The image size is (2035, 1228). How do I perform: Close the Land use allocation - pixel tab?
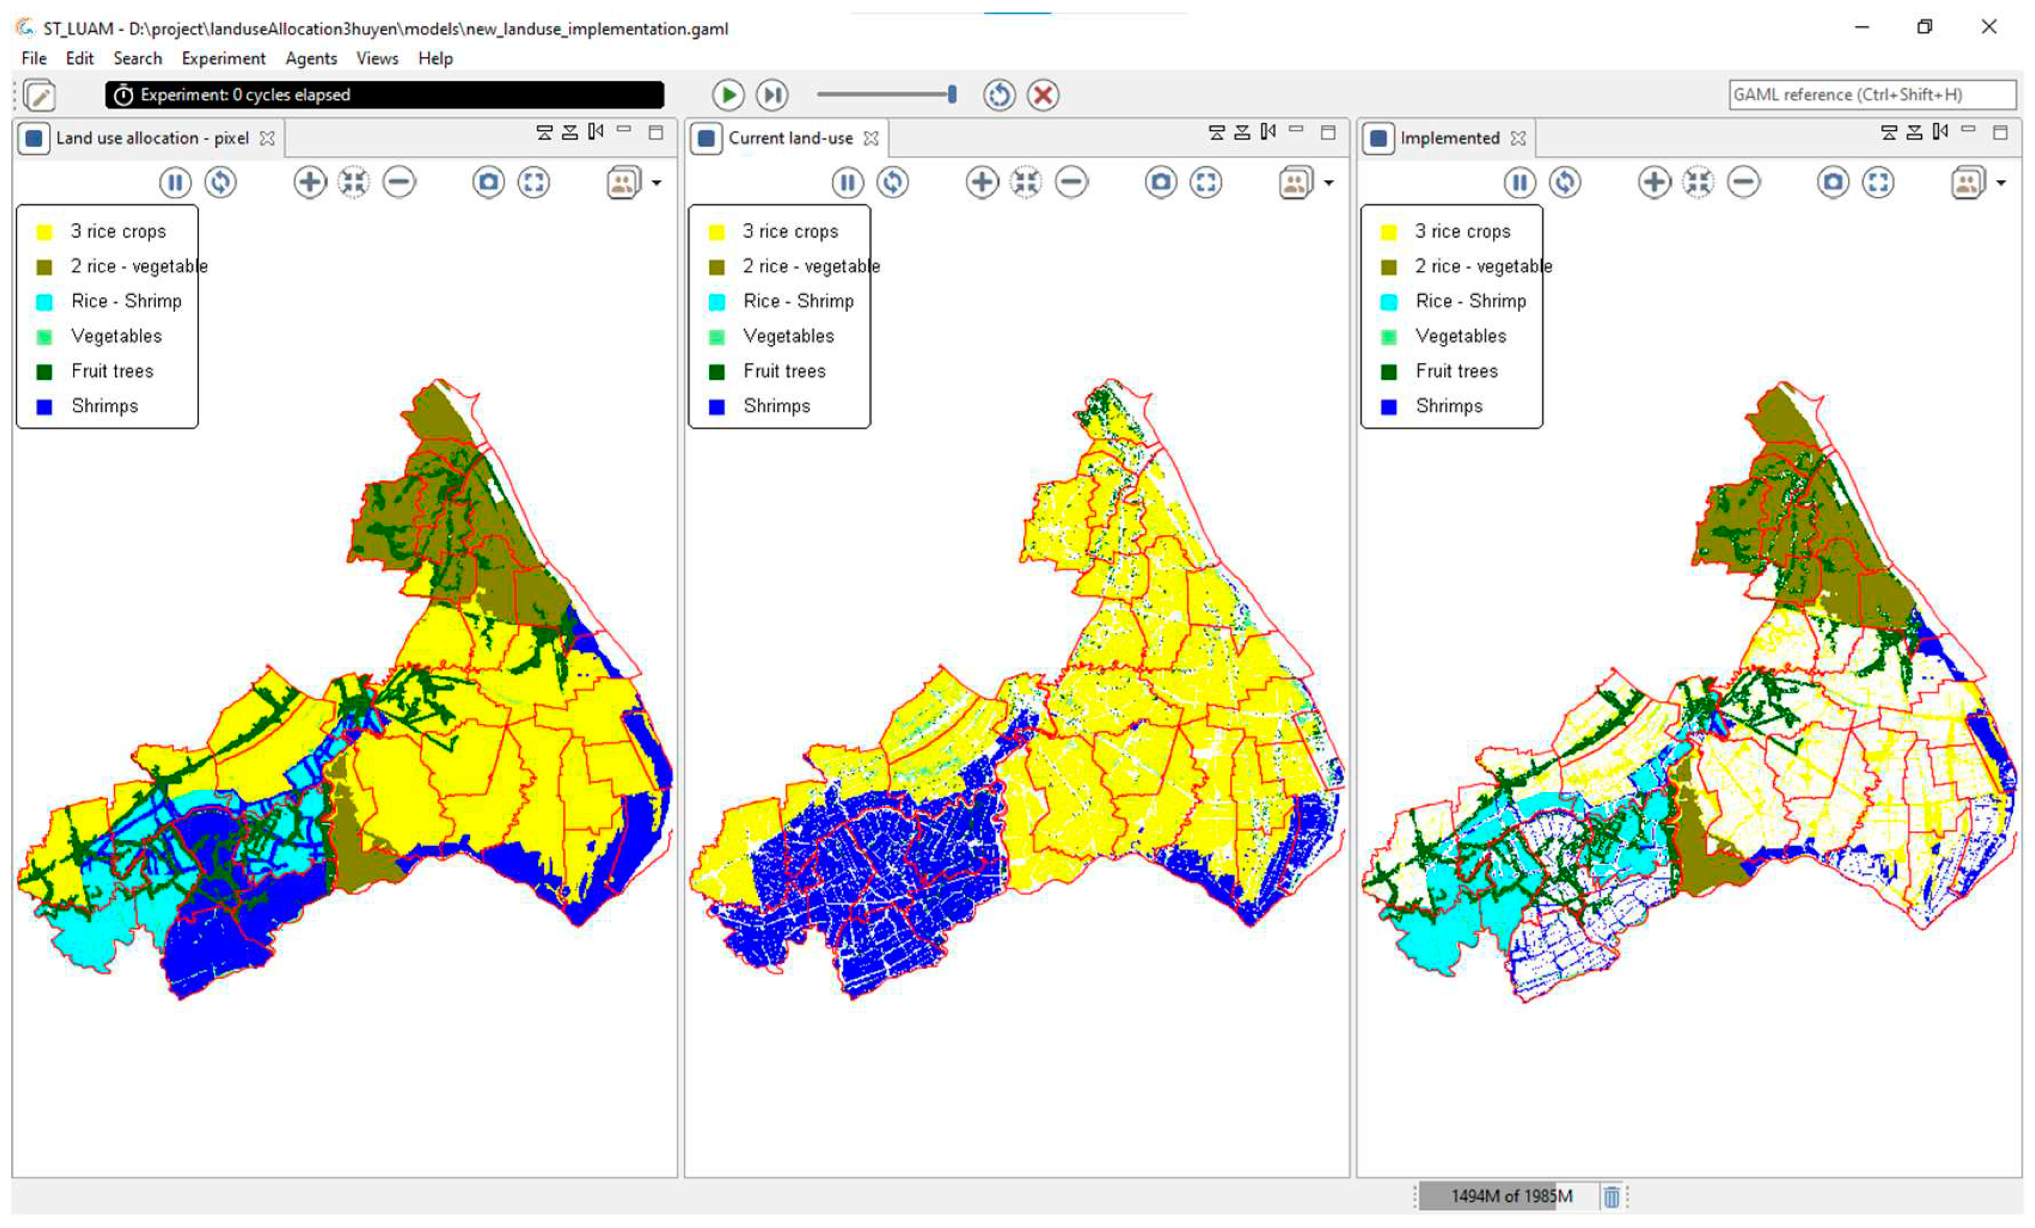point(267,139)
